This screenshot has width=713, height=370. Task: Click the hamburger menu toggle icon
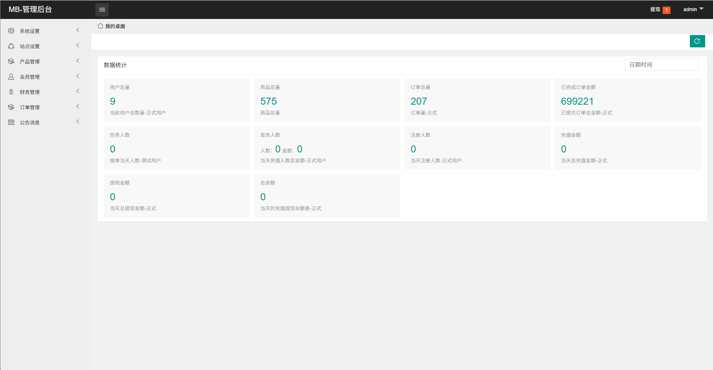point(102,9)
